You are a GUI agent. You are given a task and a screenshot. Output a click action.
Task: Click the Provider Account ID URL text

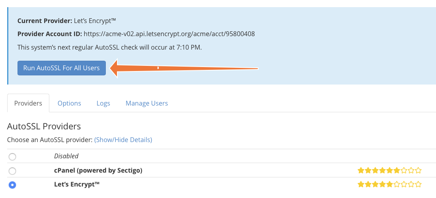pos(169,34)
